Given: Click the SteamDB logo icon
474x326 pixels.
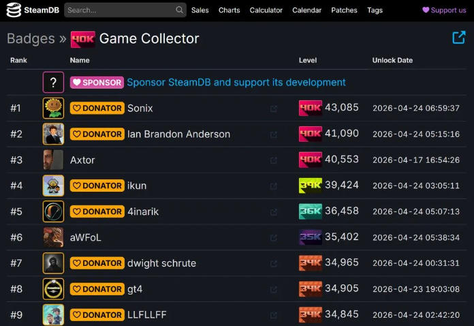Looking at the screenshot, I should [13, 10].
